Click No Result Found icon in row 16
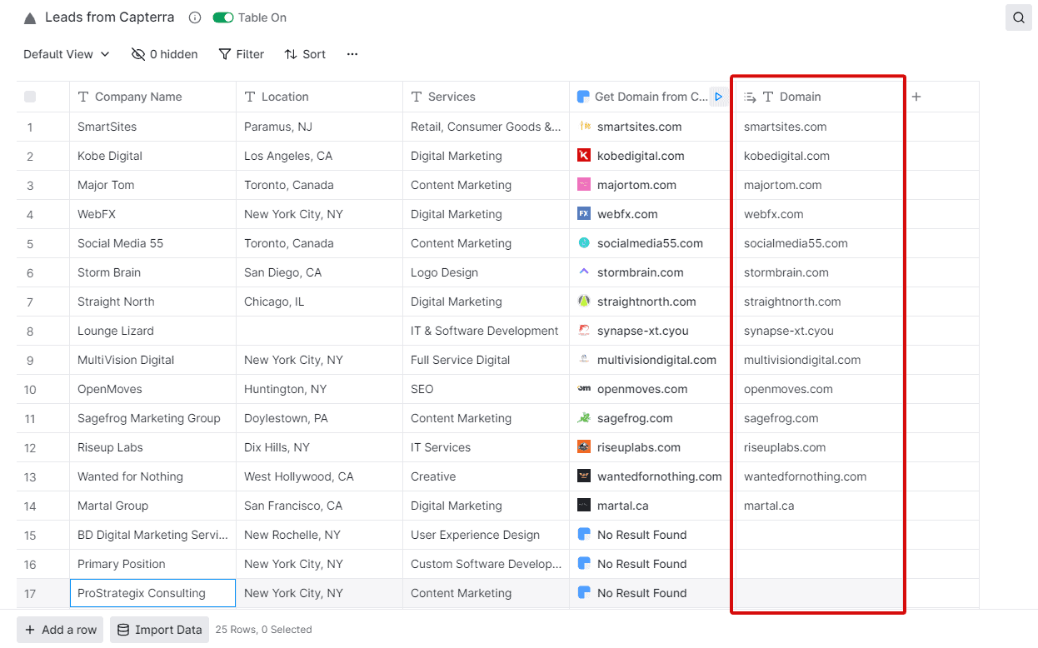This screenshot has width=1038, height=648. tap(584, 564)
